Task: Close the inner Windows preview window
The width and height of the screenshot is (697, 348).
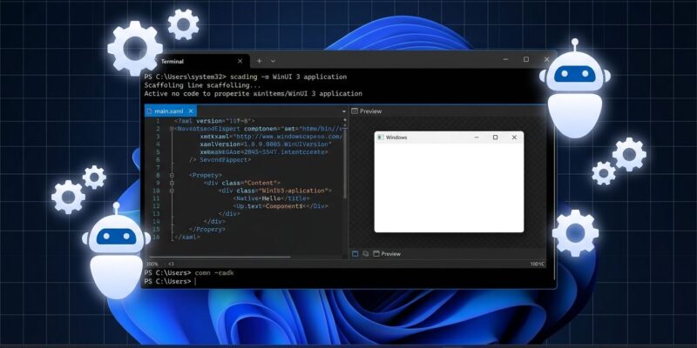Action: point(514,137)
